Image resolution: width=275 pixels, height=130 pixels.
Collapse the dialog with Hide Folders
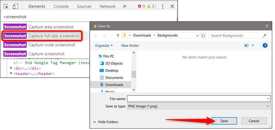pyautogui.click(x=106, y=122)
